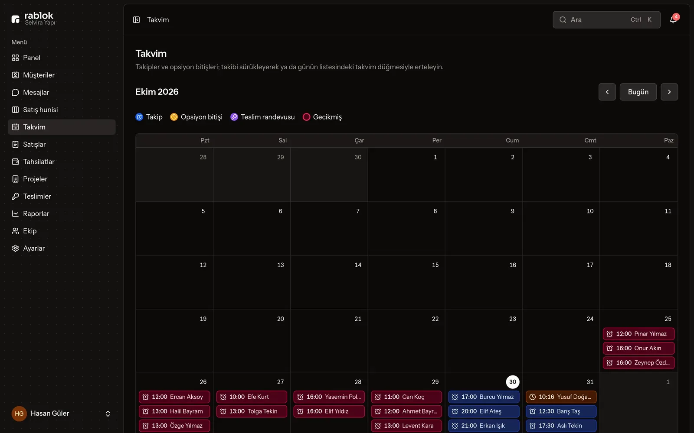Viewport: 694px width, 433px height.
Task: Click the Mesajlar chat bubble icon
Action: tap(16, 92)
